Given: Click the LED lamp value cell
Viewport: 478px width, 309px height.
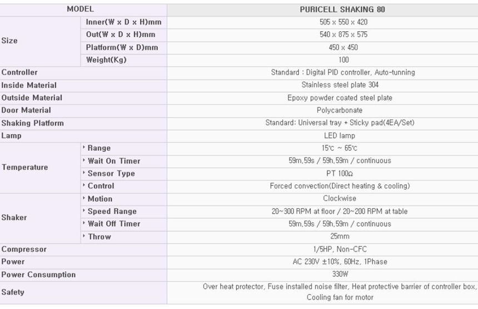Looking at the screenshot, I should tap(340, 136).
